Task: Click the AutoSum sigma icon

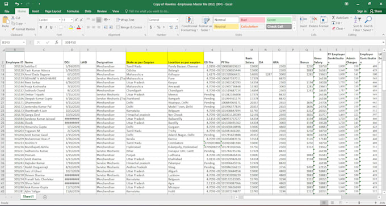Action: coord(334,18)
